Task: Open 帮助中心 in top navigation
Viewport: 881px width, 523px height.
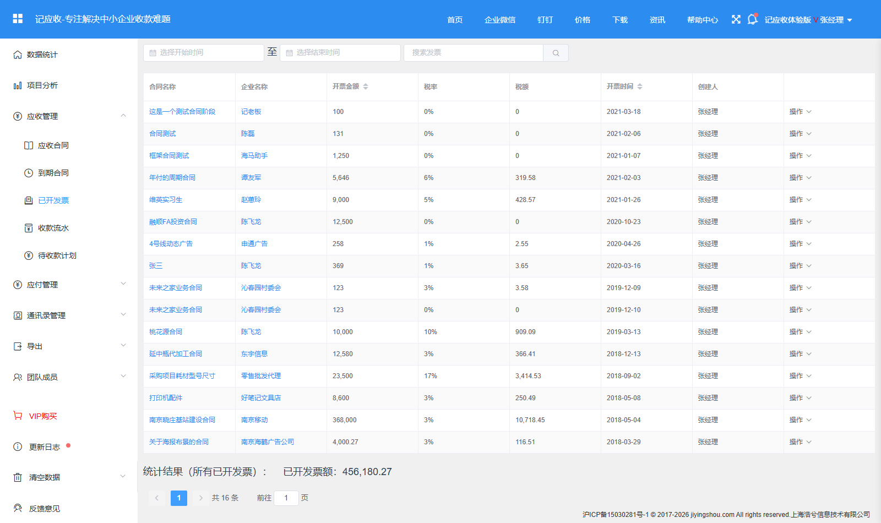Action: pyautogui.click(x=703, y=20)
